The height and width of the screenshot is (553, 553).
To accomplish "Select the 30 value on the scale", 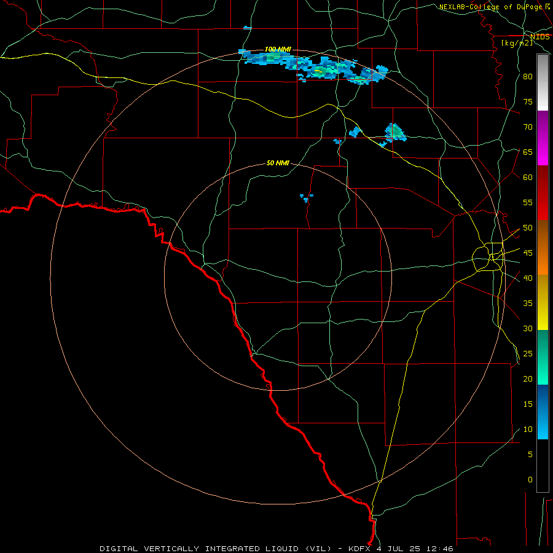I will [528, 328].
